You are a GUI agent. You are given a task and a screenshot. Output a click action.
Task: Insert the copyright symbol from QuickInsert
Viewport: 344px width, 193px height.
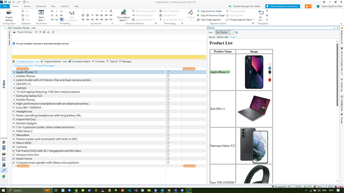pos(83,15)
